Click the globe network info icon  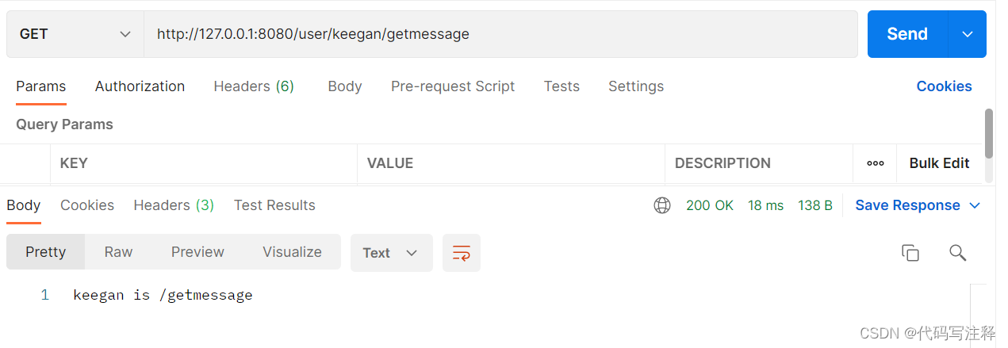(x=662, y=205)
